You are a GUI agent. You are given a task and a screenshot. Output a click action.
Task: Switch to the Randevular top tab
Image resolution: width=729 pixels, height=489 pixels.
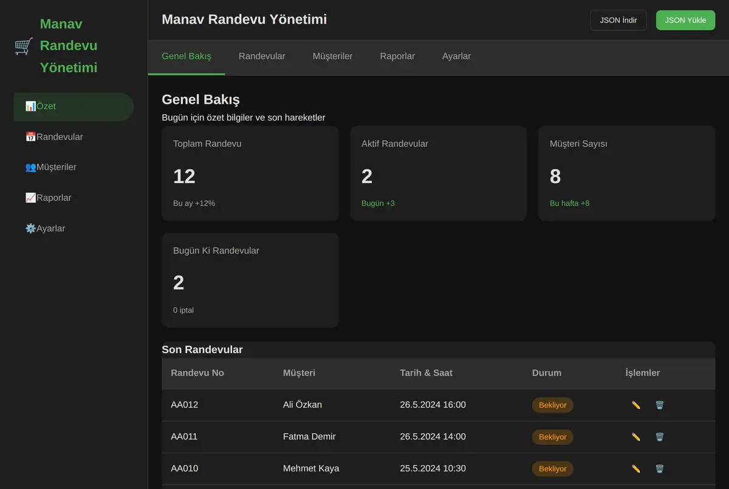pos(262,56)
